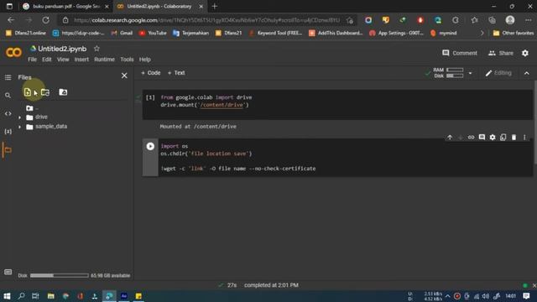Mirror cell in tab icon
The image size is (537, 302).
(503, 138)
